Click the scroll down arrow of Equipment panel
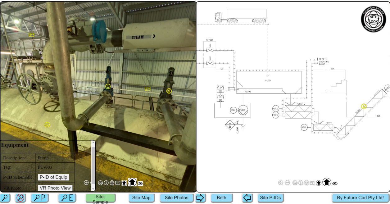This screenshot has height=204, width=390. tap(93, 189)
